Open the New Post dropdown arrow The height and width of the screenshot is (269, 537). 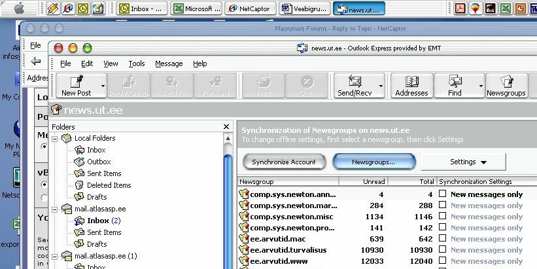(103, 86)
